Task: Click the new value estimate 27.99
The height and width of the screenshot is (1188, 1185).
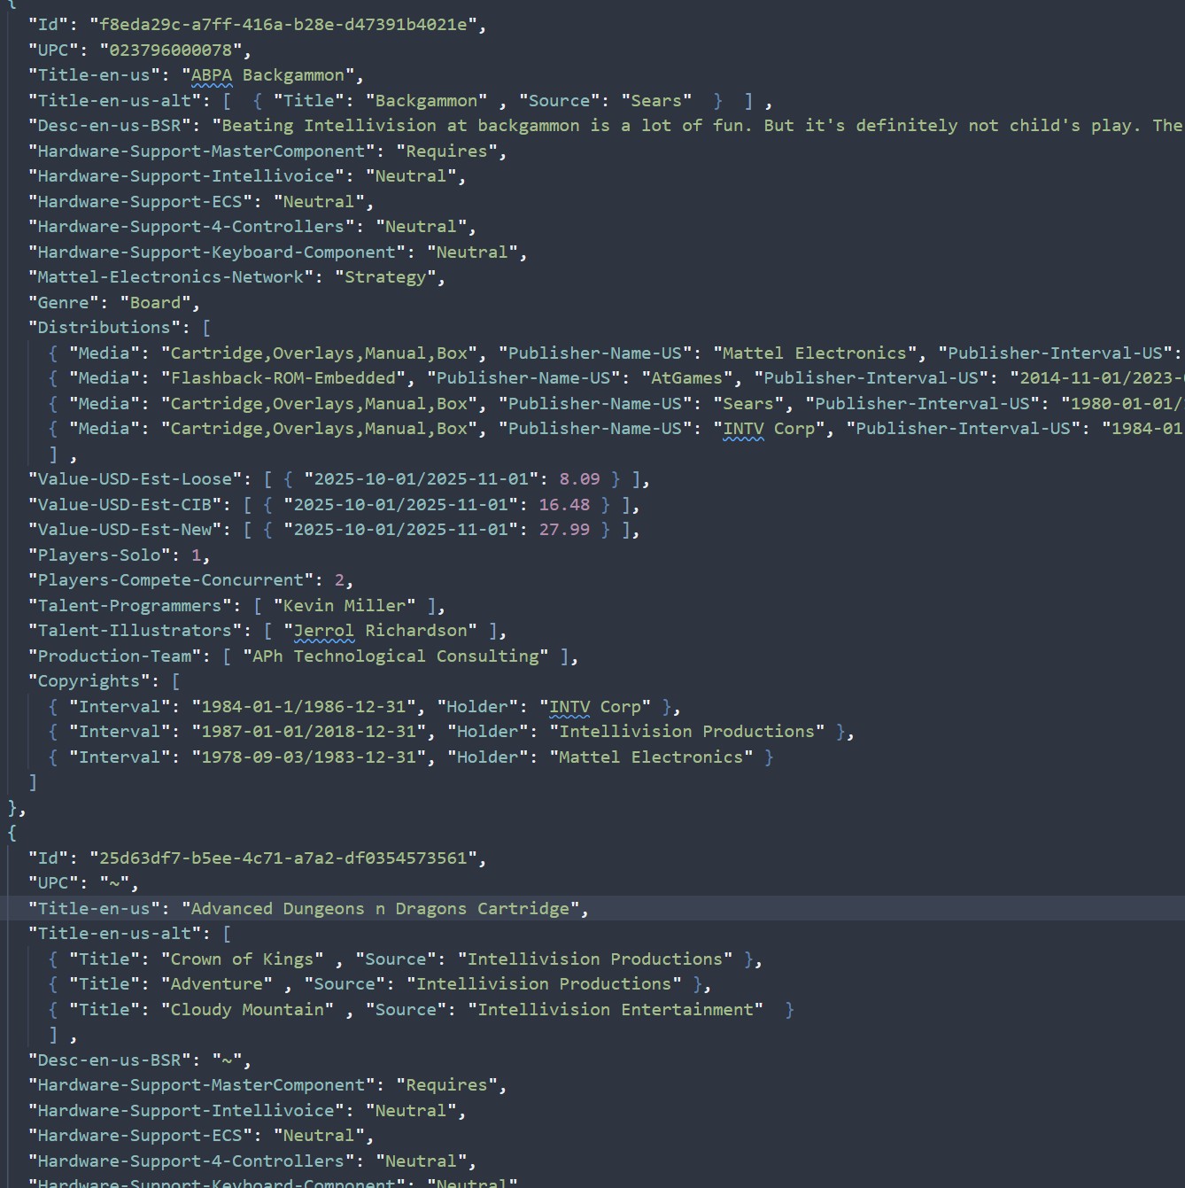Action: coord(564,530)
